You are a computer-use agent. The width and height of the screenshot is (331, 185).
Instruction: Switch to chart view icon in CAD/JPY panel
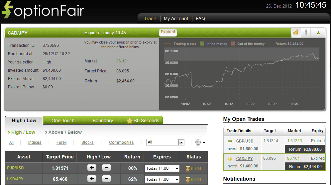(x=295, y=32)
